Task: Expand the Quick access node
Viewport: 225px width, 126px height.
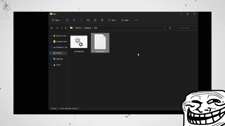Action: (x=51, y=36)
